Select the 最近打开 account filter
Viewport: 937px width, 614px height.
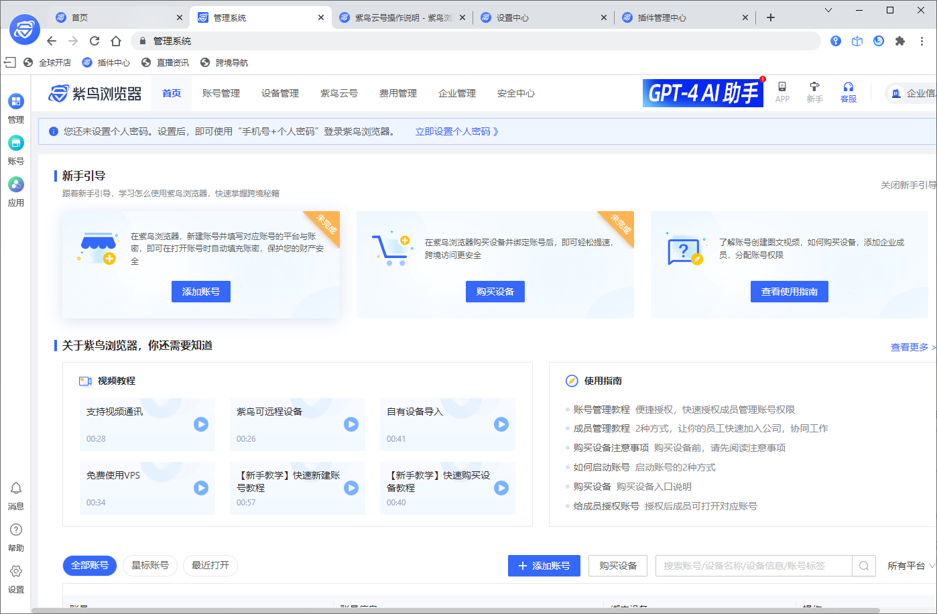tap(210, 565)
